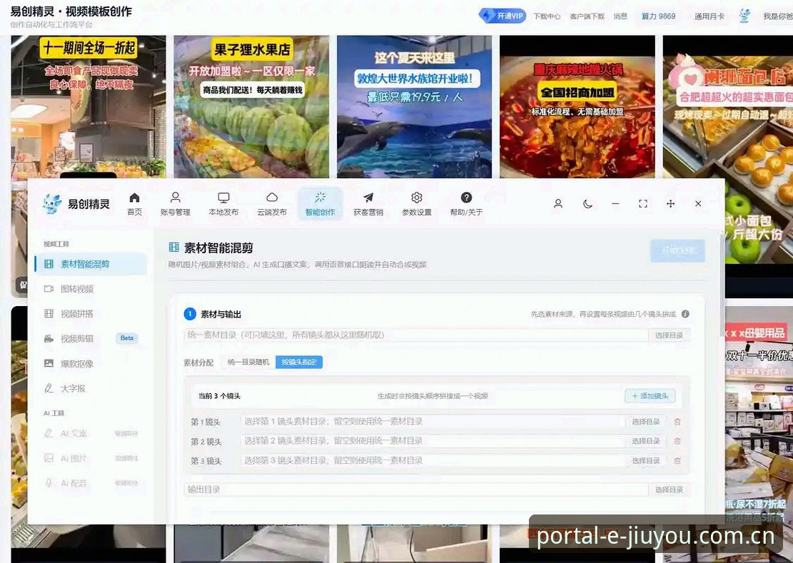Click the 素材与输出 step 1 heading

221,315
